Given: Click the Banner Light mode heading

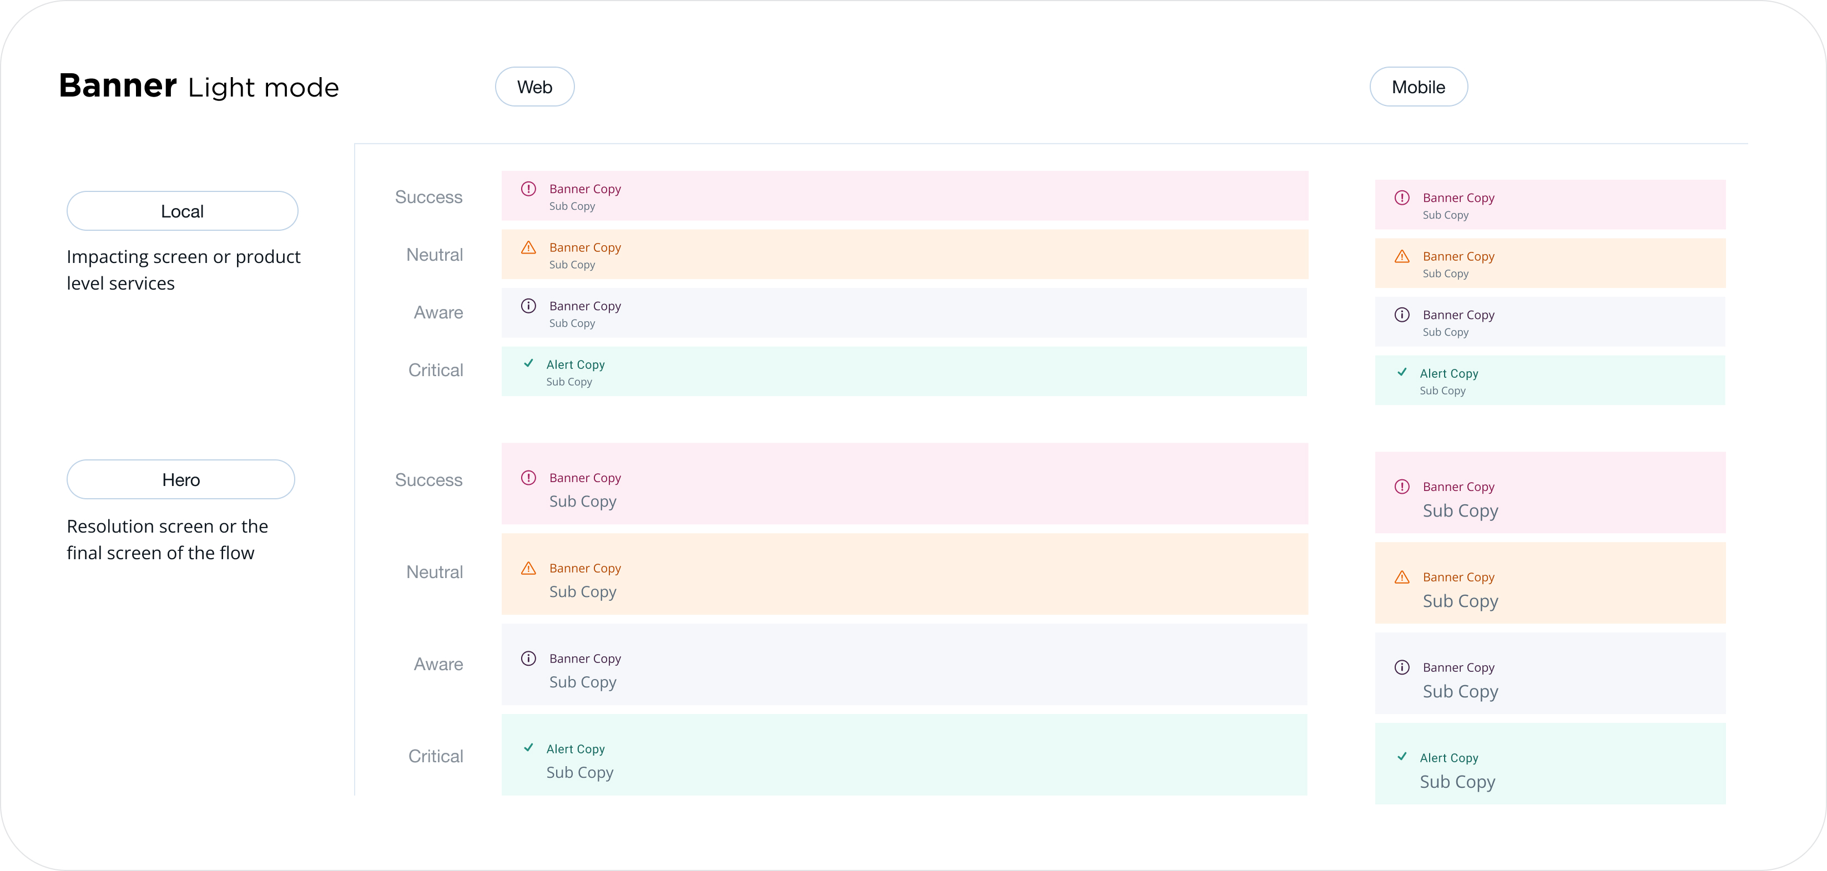Looking at the screenshot, I should click(x=199, y=87).
